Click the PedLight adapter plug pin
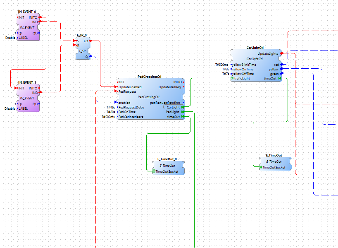The height and width of the screenshot is (248, 338). coord(183,112)
